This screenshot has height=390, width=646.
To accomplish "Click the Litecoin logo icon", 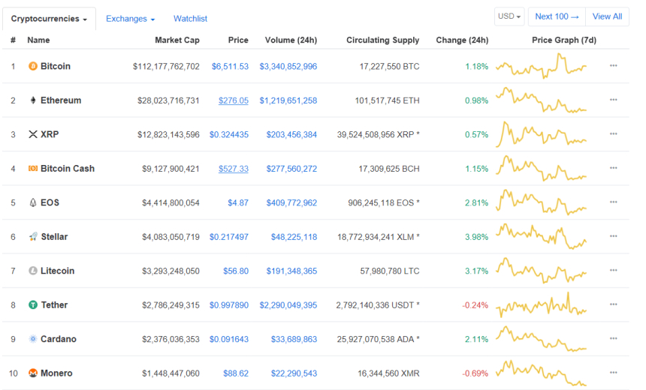I will tap(33, 271).
